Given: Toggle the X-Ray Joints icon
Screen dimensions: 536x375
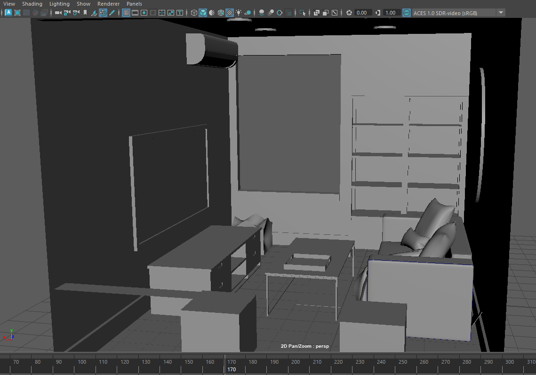Looking at the screenshot, I should [335, 13].
